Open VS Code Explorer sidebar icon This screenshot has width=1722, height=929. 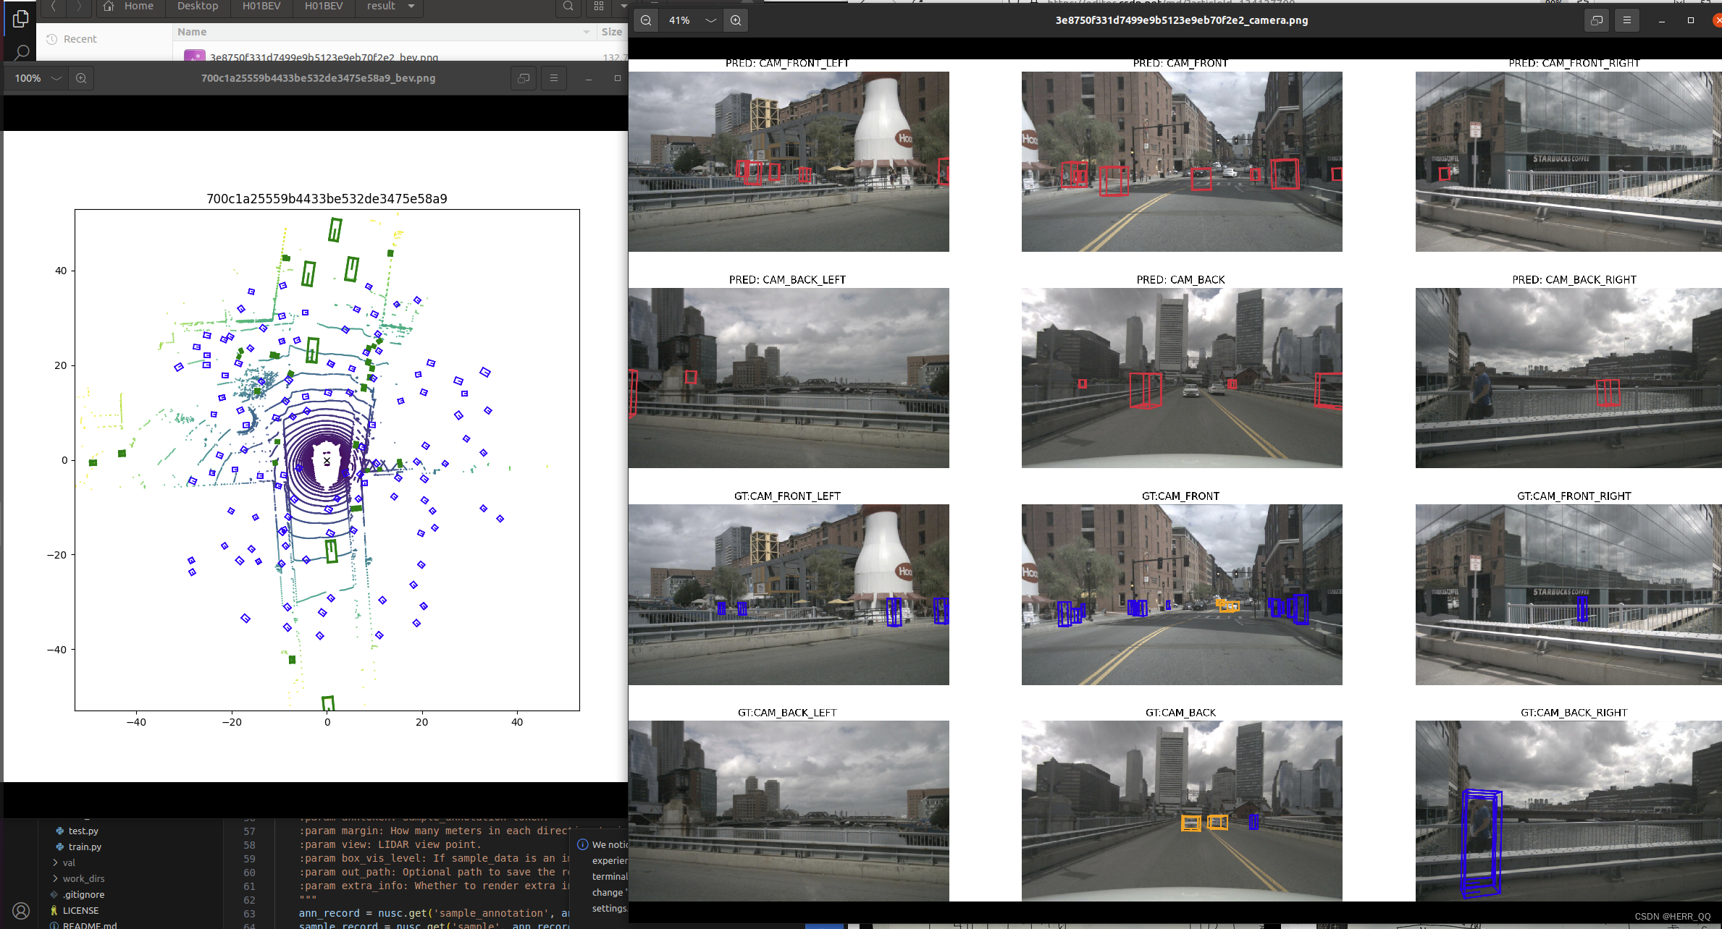tap(21, 19)
